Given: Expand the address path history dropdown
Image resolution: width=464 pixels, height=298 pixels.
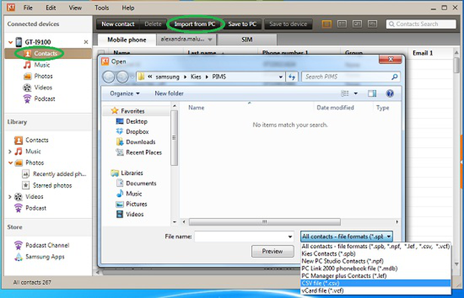Looking at the screenshot, I should coord(281,77).
